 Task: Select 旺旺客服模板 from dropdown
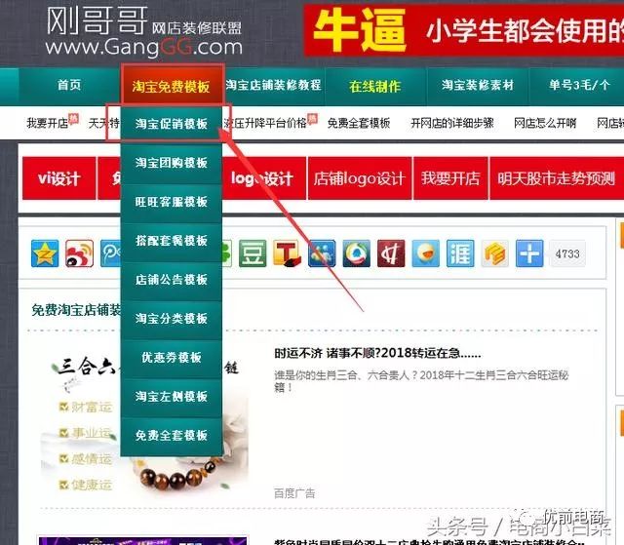172,202
